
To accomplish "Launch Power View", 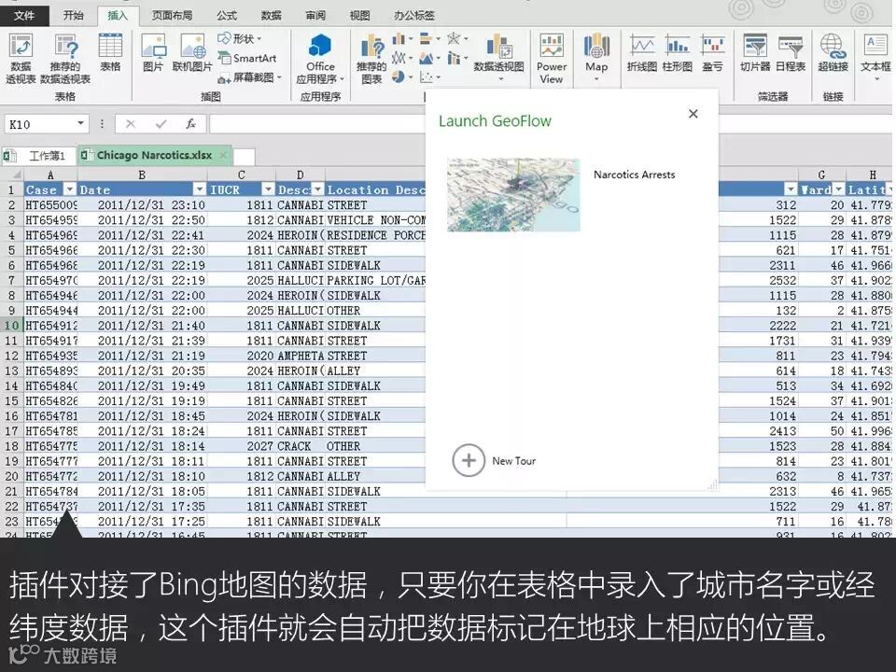I will pyautogui.click(x=552, y=59).
